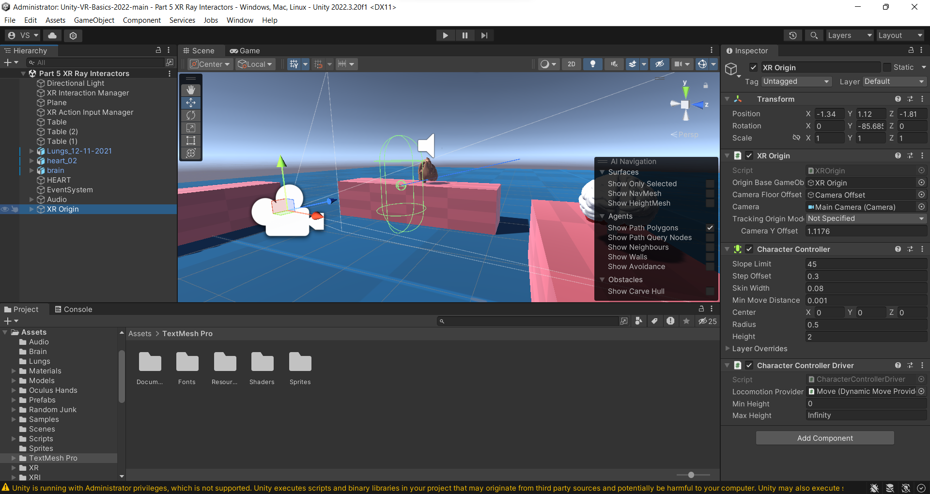Expand Layer Overrides section
The image size is (930, 494).
728,348
